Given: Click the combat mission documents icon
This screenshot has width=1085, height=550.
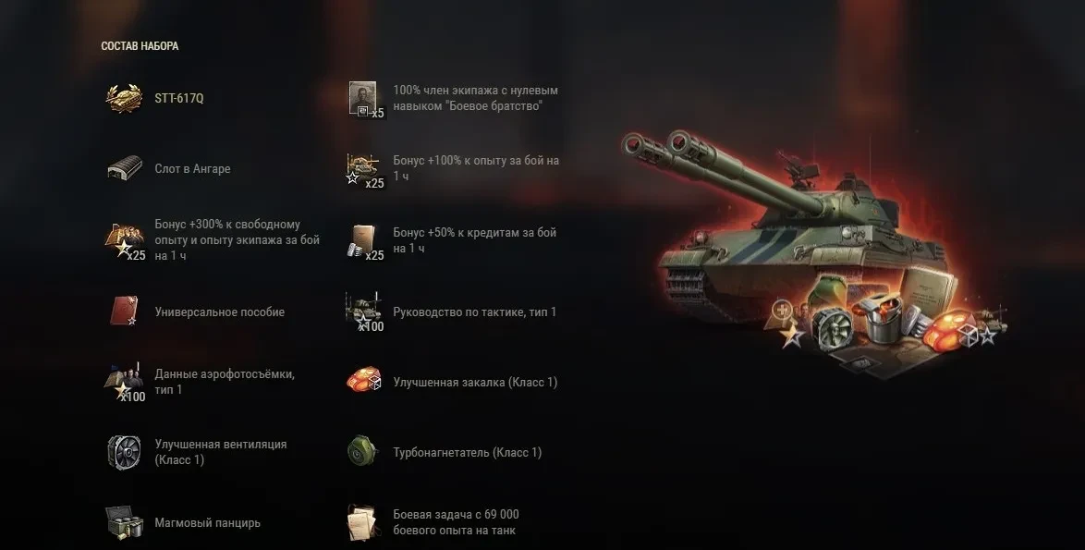Looking at the screenshot, I should tap(363, 523).
